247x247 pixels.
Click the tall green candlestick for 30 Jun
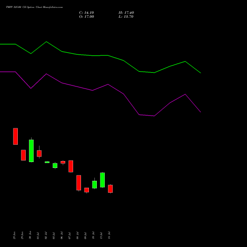pos(31,151)
